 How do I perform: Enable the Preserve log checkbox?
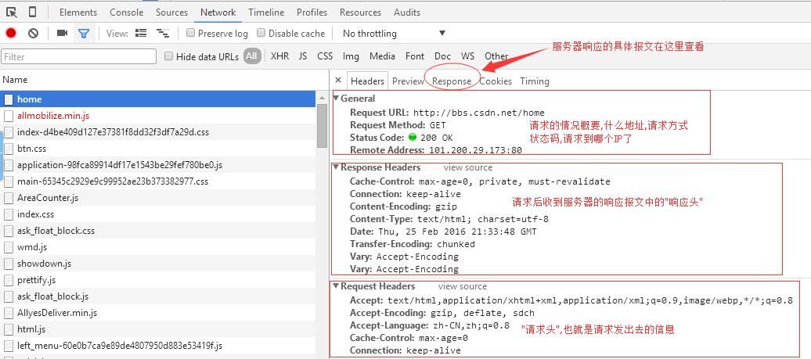point(190,33)
